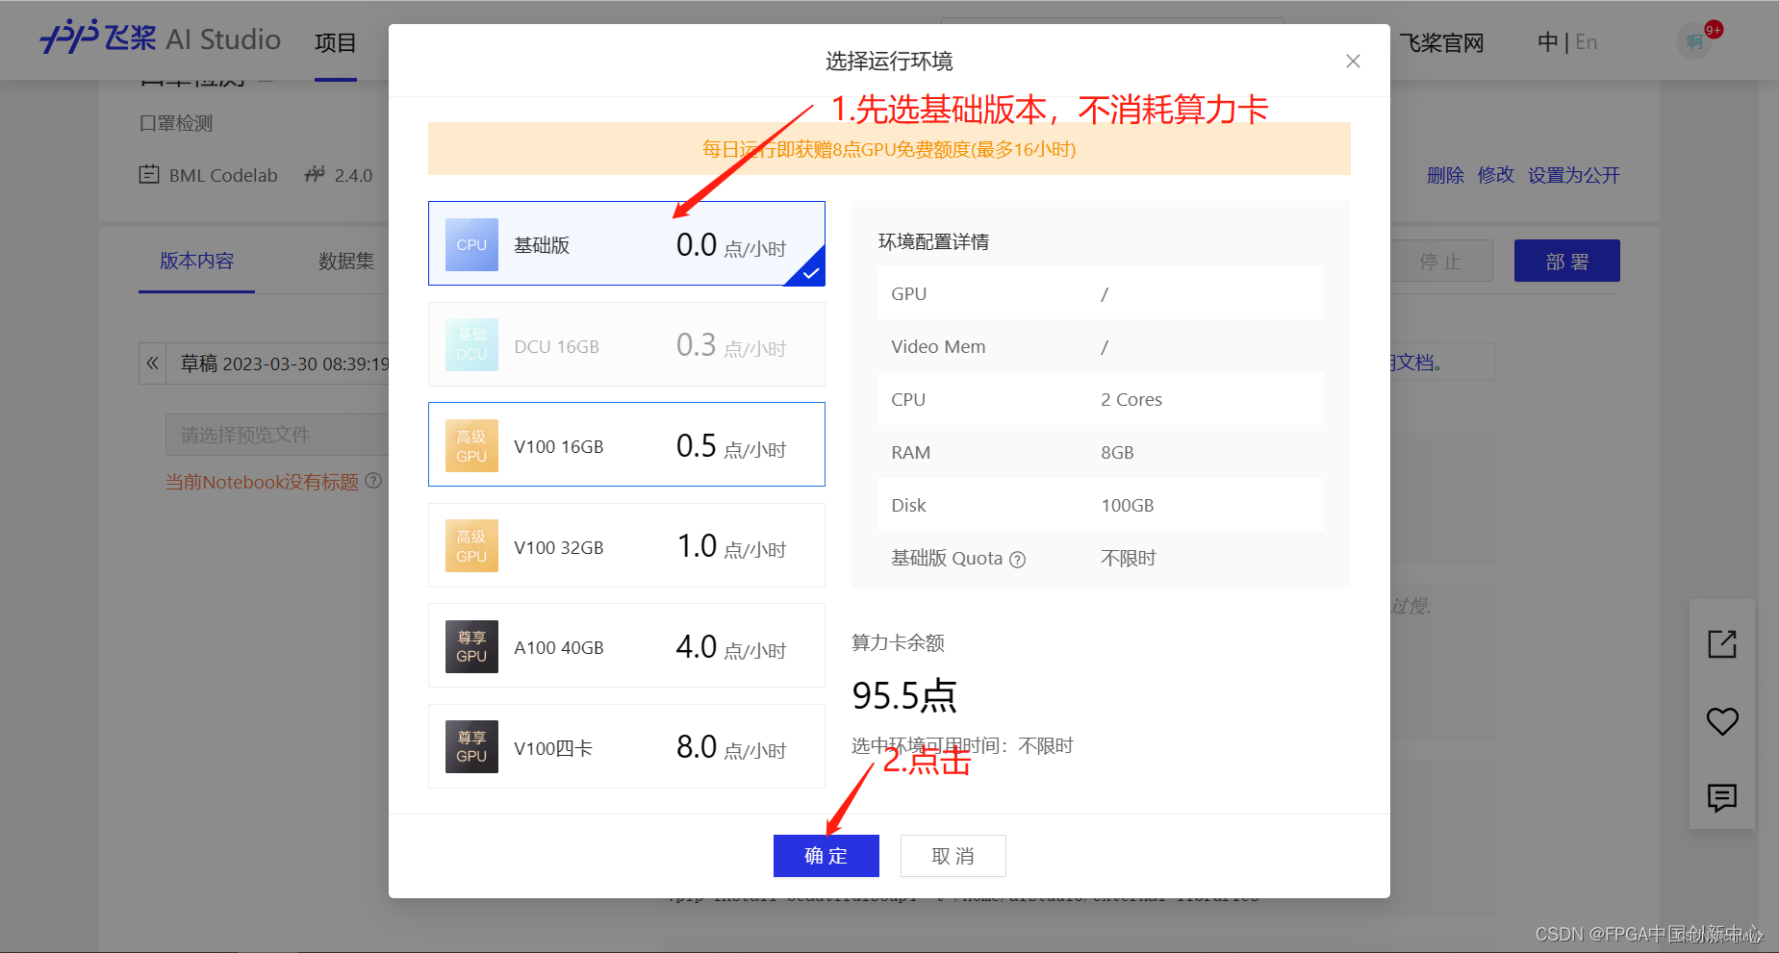1779x953 pixels.
Task: Select the 草稿 2023-03-30 version entry
Action: pyautogui.click(x=285, y=364)
